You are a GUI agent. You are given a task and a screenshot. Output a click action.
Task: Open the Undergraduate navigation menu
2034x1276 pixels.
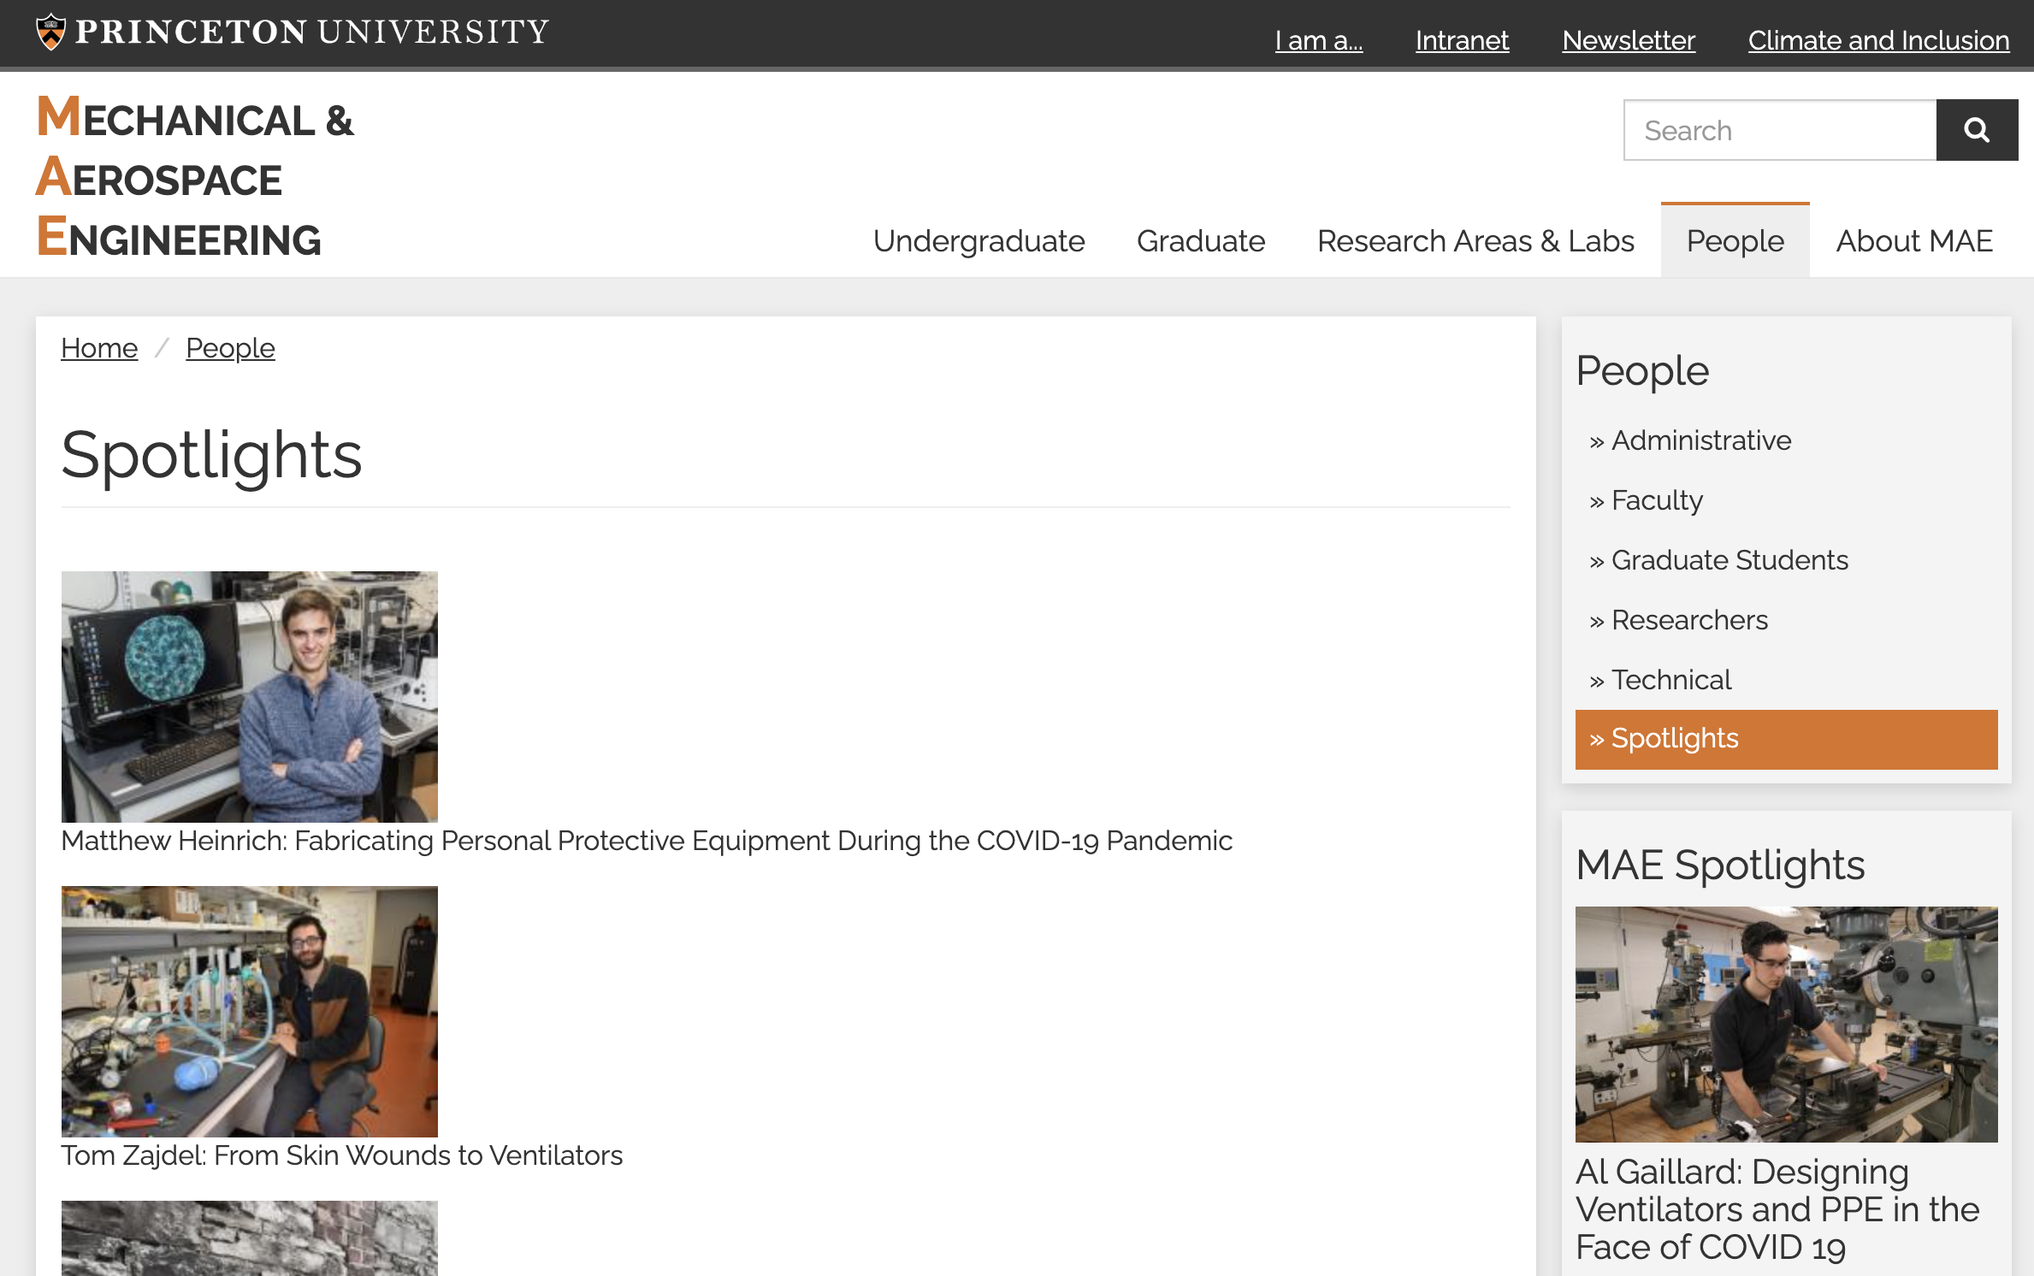[x=979, y=241]
